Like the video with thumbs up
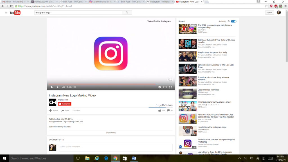Screen dimensions: 288x162 tap(160, 111)
